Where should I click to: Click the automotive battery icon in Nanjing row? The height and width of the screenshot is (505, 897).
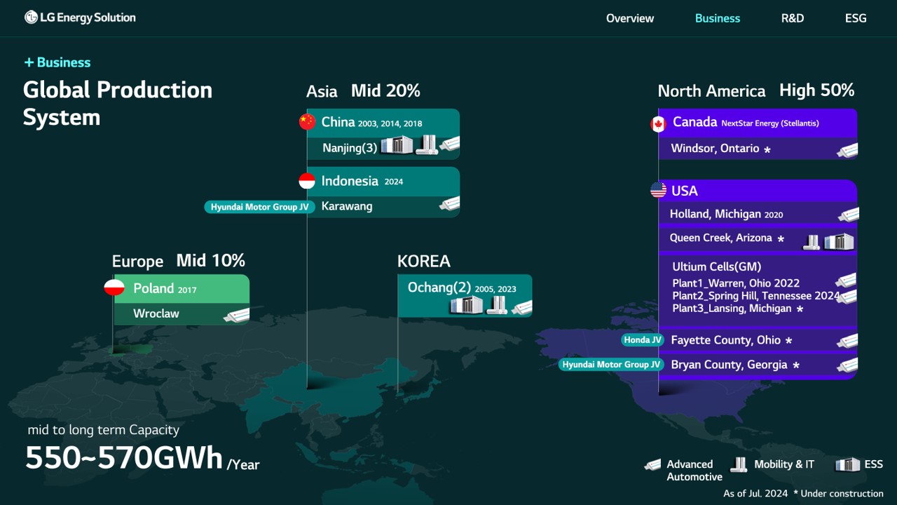(449, 144)
